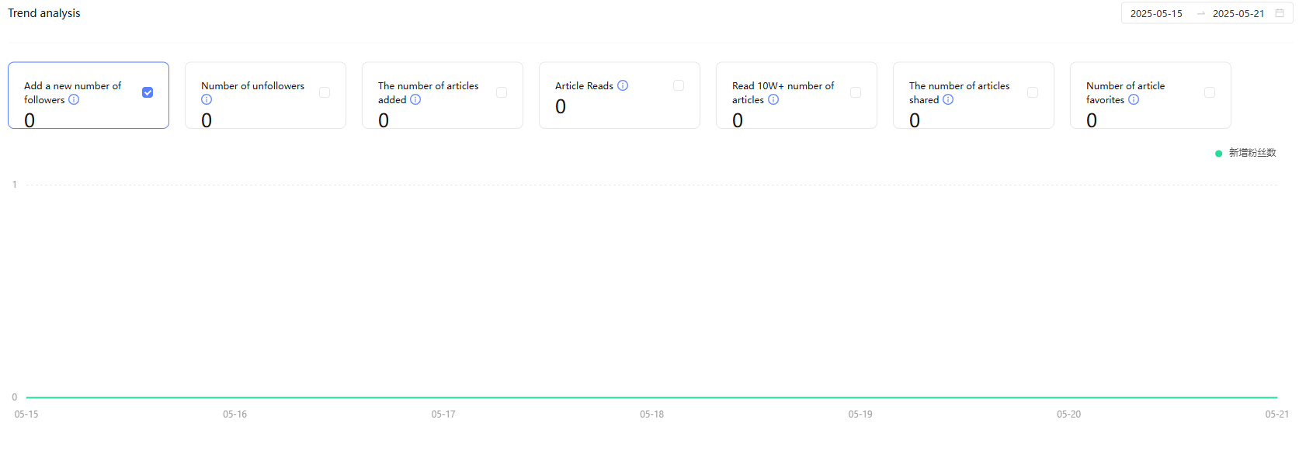
Task: Open calendar icon in date range picker
Action: pyautogui.click(x=1280, y=13)
